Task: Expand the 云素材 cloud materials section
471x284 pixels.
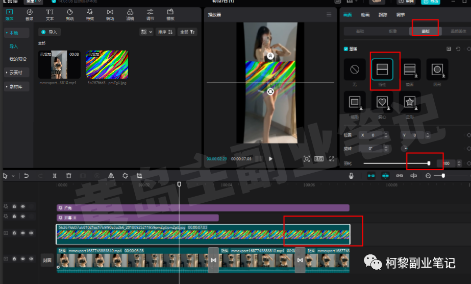Action: tap(16, 73)
